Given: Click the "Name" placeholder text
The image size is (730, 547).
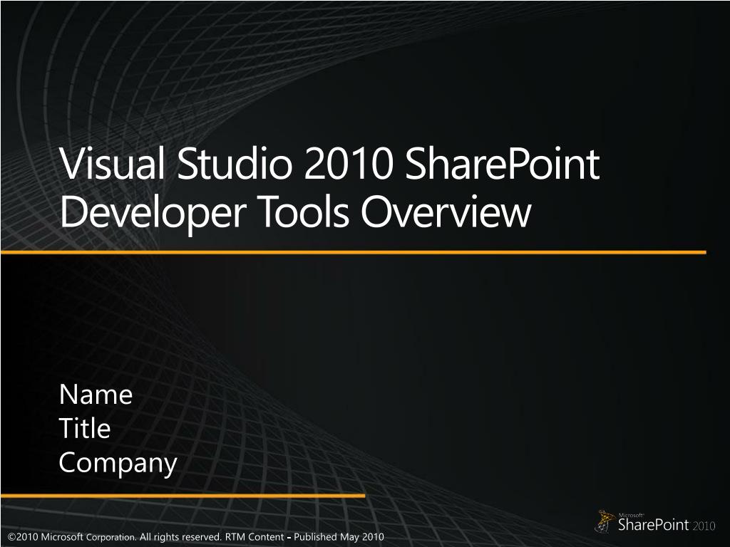Looking at the screenshot, I should click(x=96, y=395).
